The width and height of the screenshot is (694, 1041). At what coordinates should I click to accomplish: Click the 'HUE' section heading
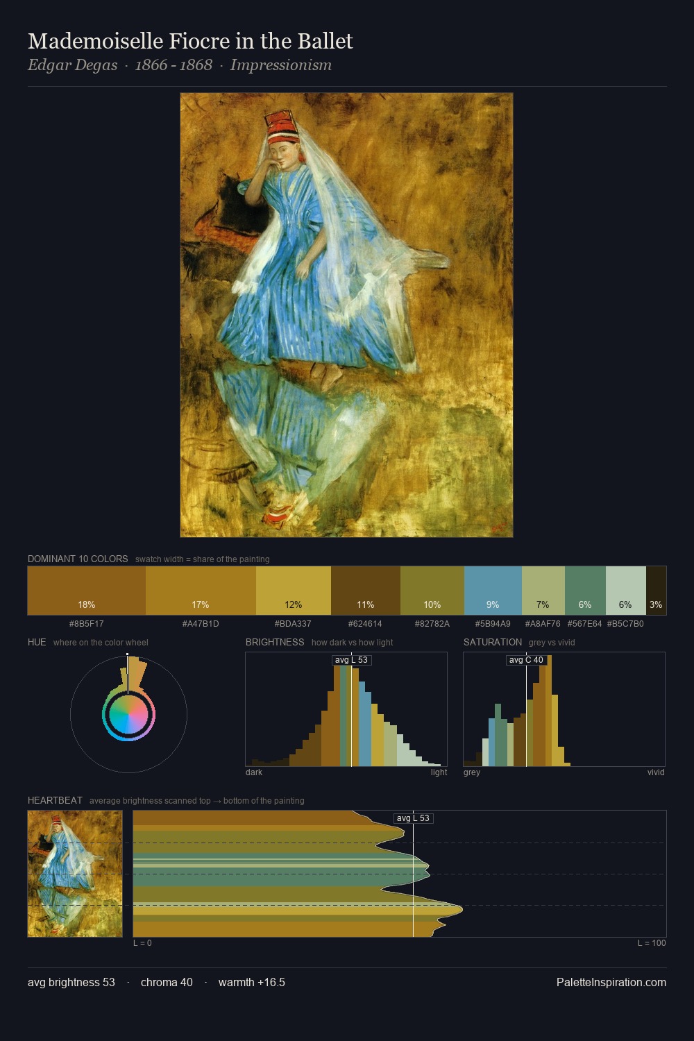click(37, 642)
